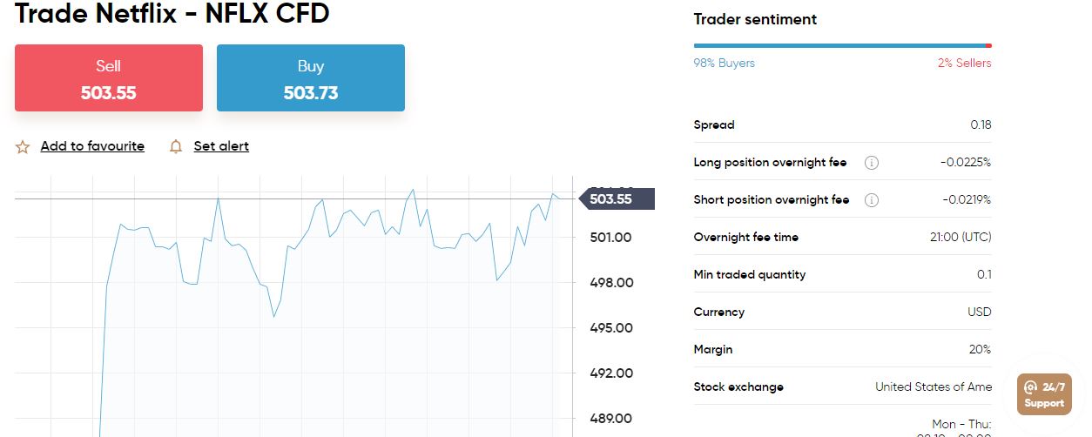Click the blue Buy 503.73 button

point(311,78)
